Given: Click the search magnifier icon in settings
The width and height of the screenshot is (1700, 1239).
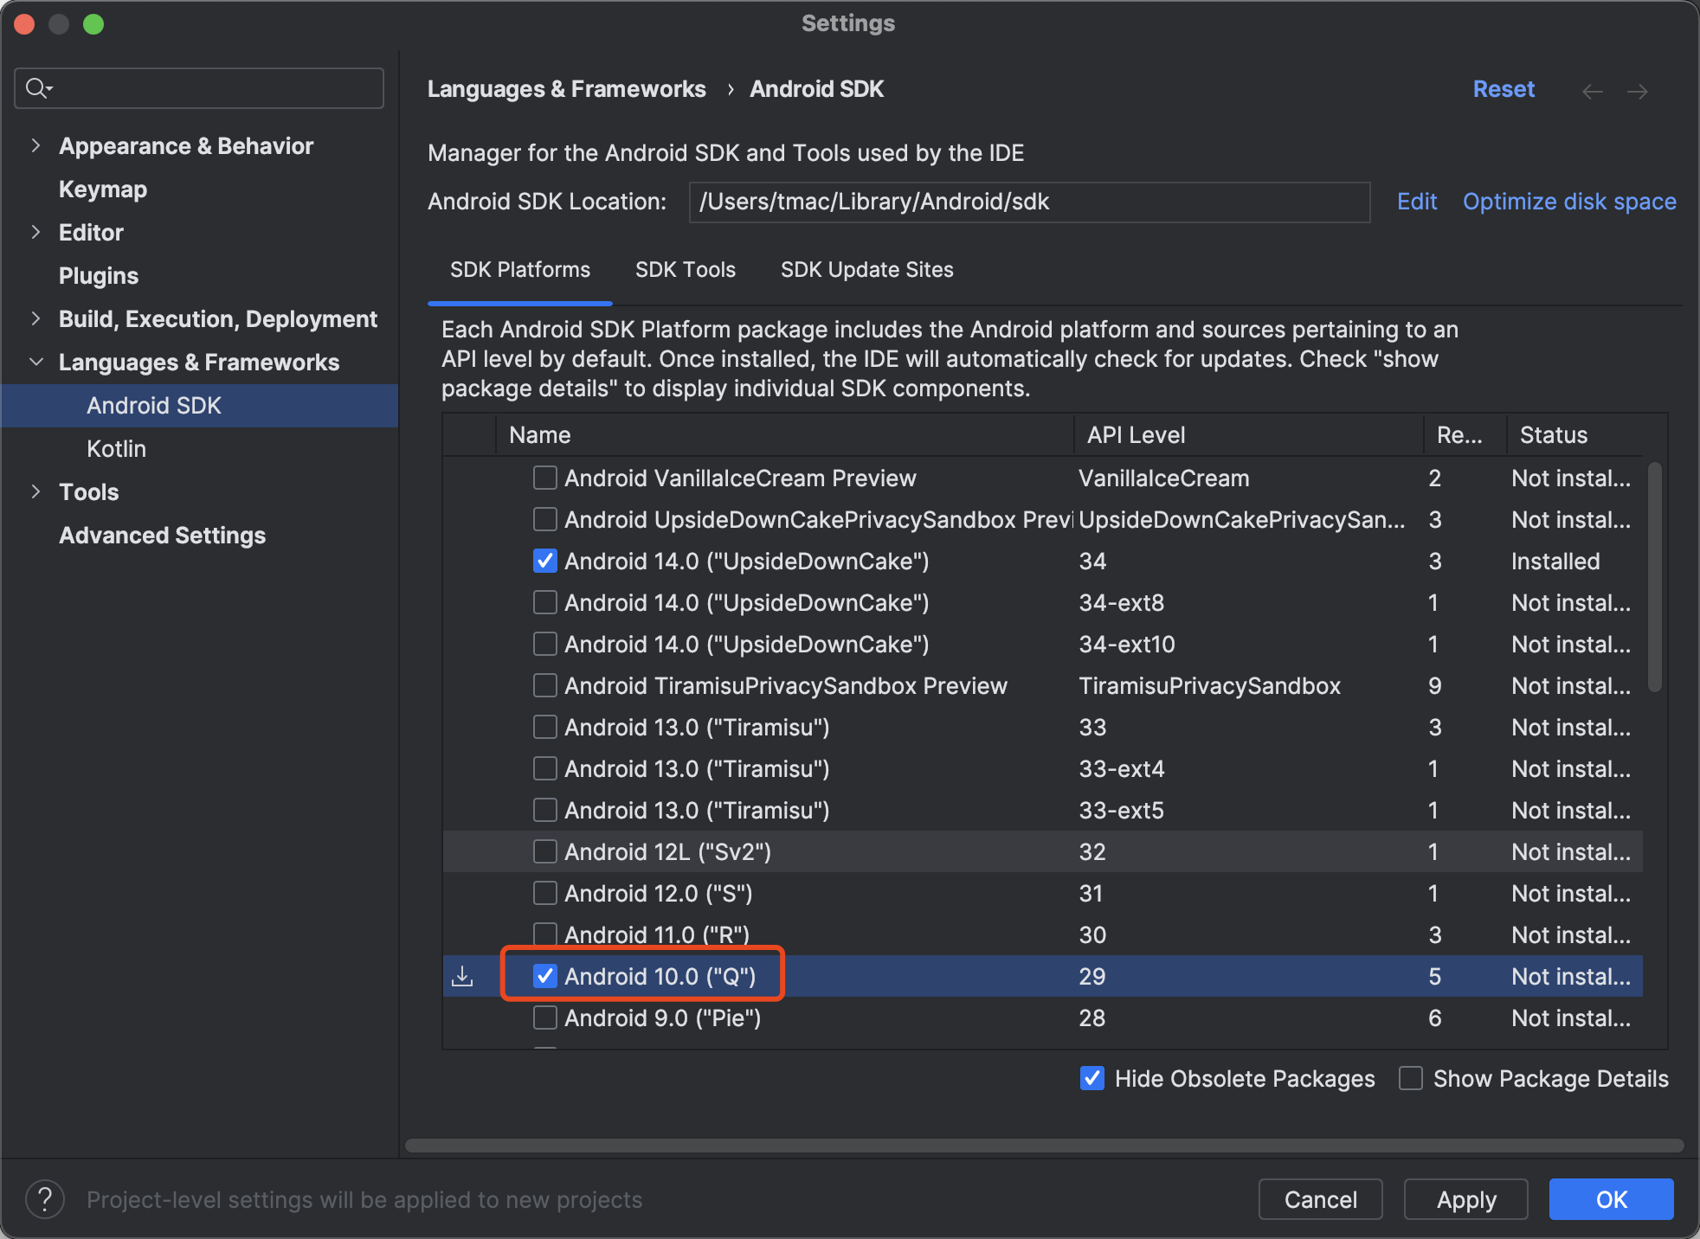Looking at the screenshot, I should pyautogui.click(x=35, y=88).
